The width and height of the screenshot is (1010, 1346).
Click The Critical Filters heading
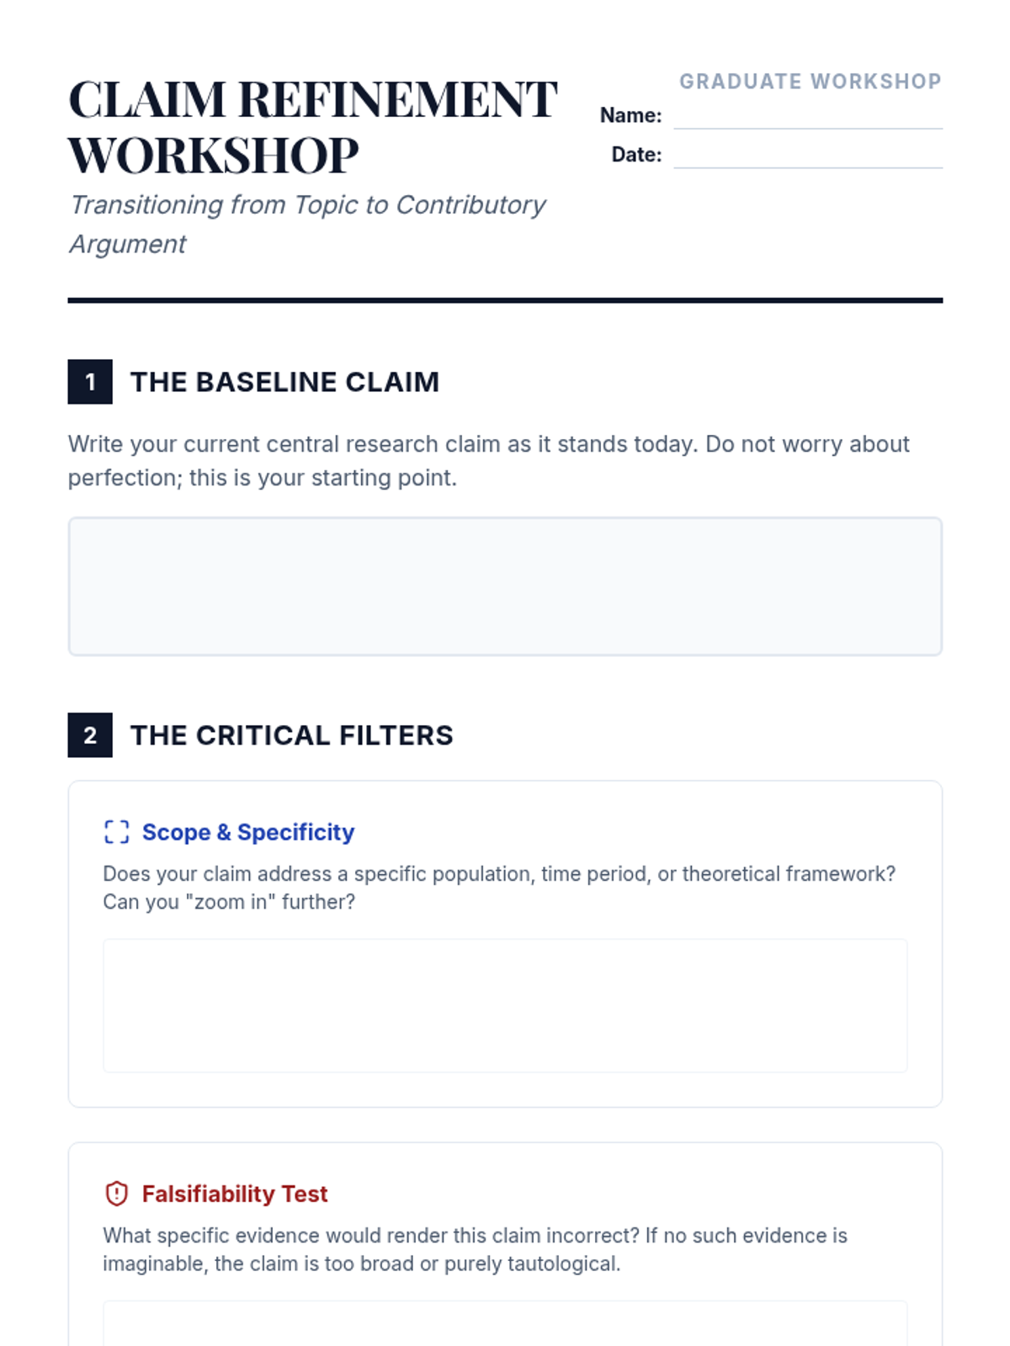coord(291,735)
